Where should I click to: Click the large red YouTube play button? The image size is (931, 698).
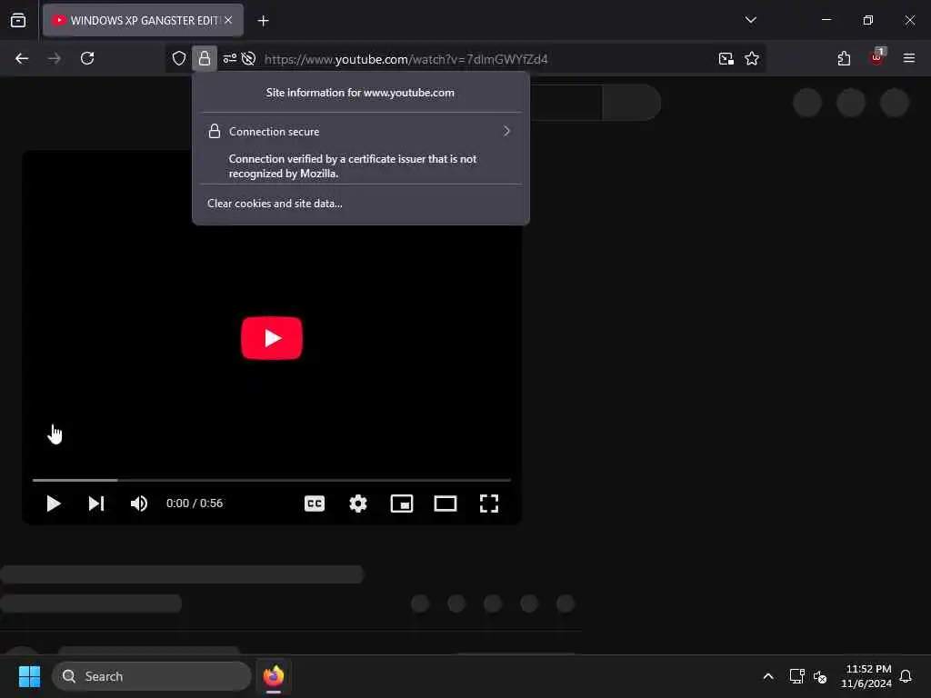271,338
